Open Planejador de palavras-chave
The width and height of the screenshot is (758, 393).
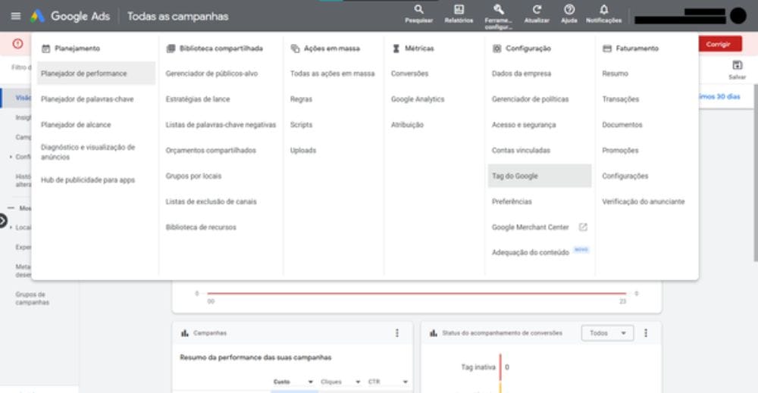pyautogui.click(x=87, y=99)
